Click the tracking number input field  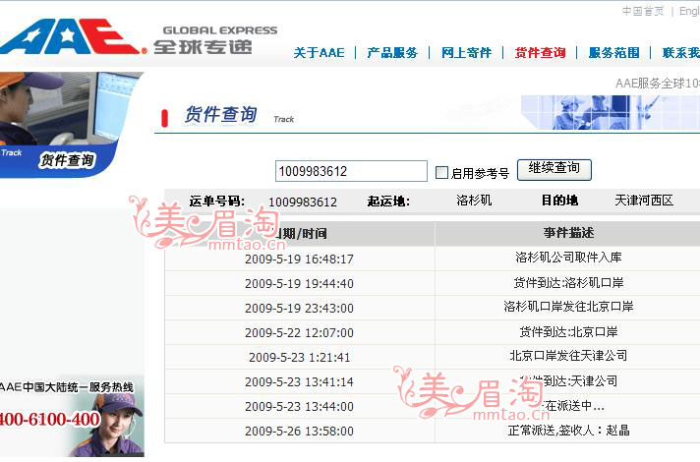[x=351, y=171]
